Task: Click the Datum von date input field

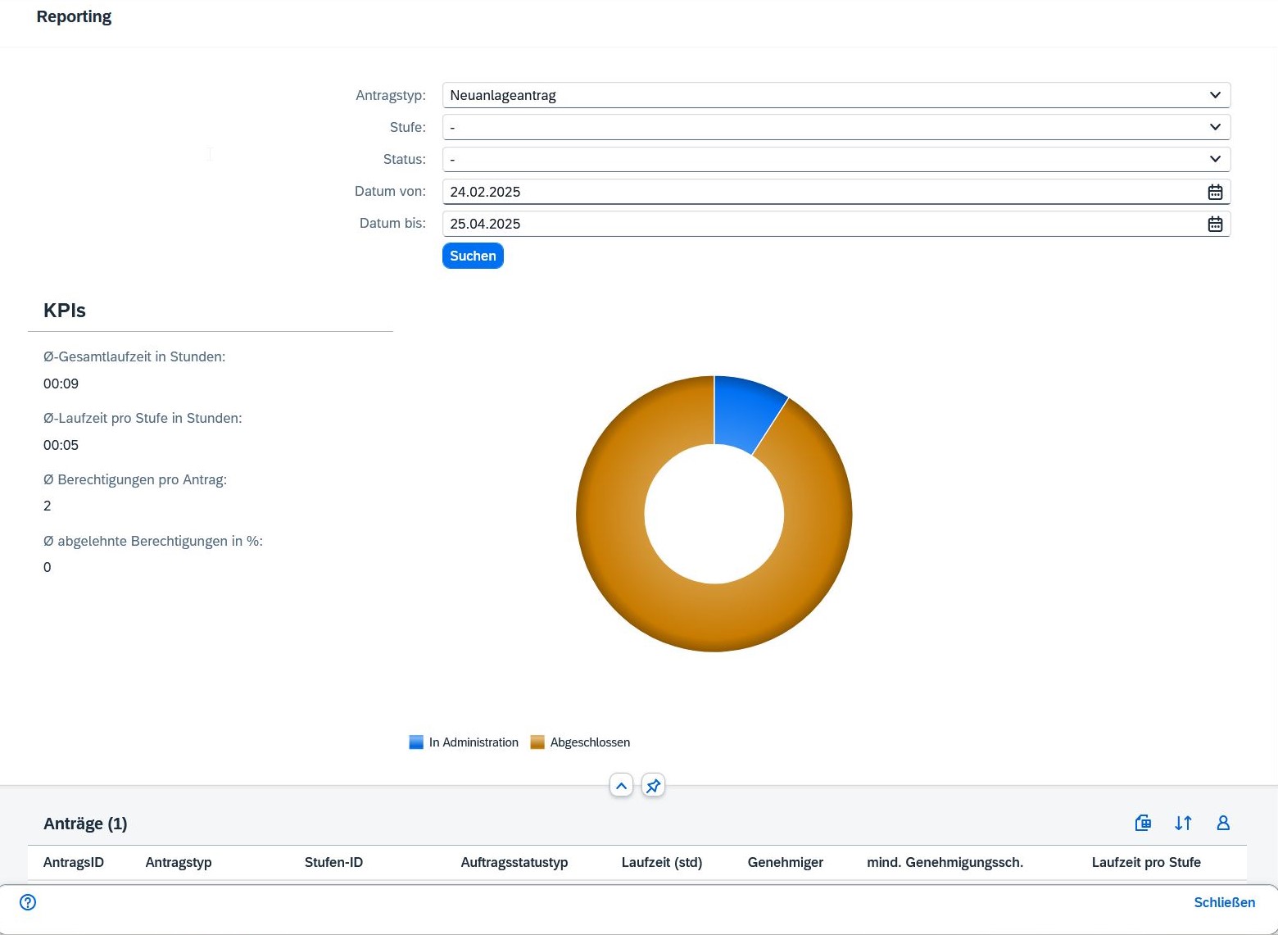Action: 819,192
